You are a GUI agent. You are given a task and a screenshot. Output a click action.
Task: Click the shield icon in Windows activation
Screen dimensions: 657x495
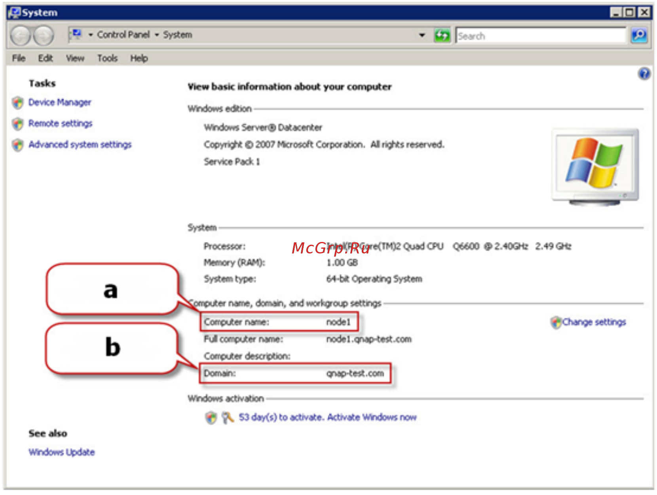pyautogui.click(x=211, y=418)
